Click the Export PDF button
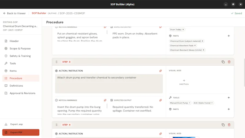Image resolution: width=245 pixels, height=138 pixels. 21,133
